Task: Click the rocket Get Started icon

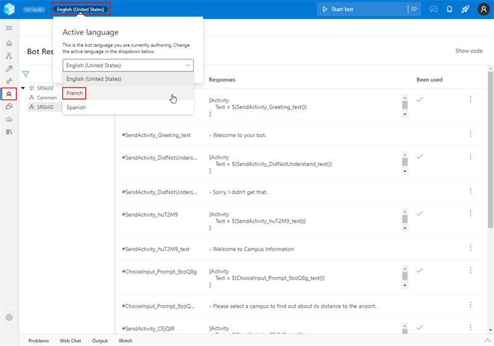Action: click(x=466, y=9)
